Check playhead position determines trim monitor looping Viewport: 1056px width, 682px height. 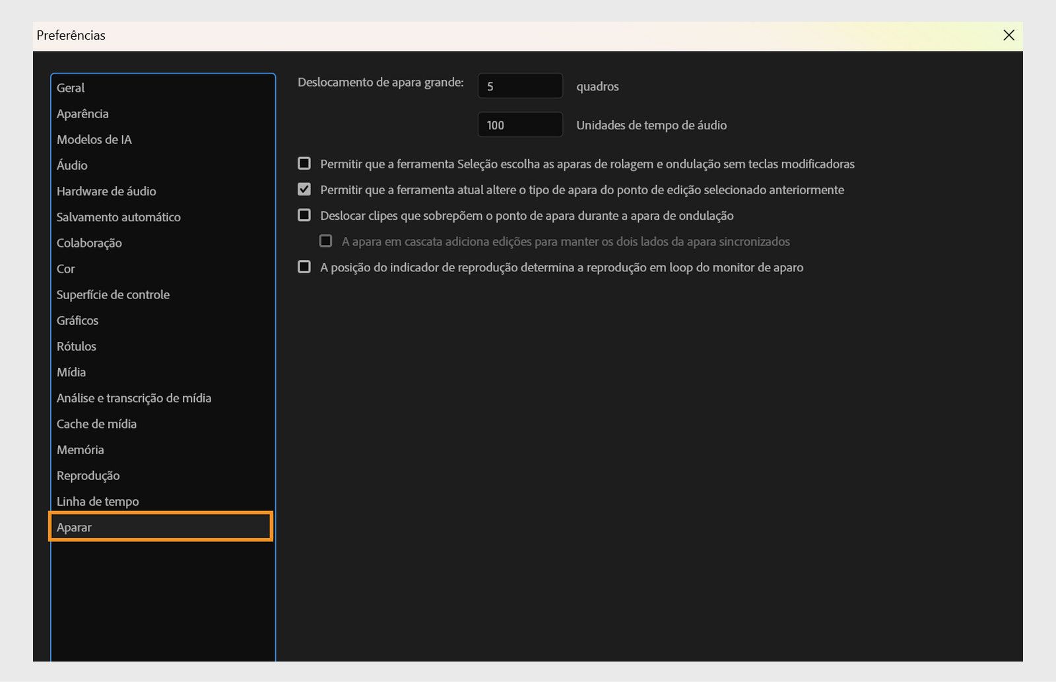304,267
